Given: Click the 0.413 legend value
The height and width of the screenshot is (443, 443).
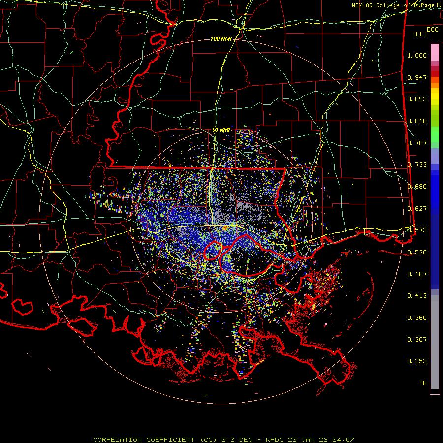Looking at the screenshot, I should coord(417,296).
